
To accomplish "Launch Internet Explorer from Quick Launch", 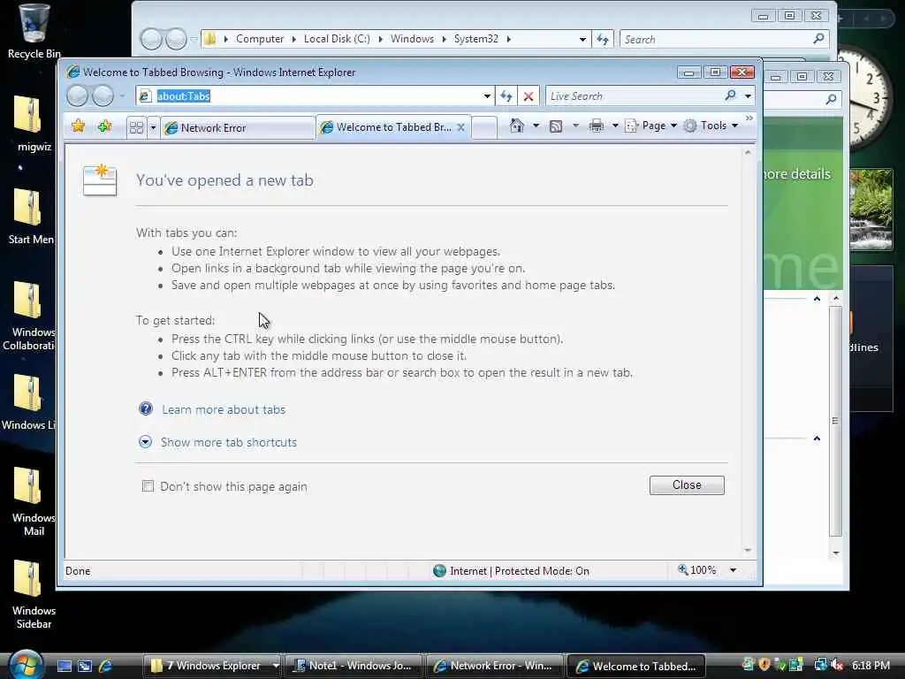I will click(x=106, y=666).
